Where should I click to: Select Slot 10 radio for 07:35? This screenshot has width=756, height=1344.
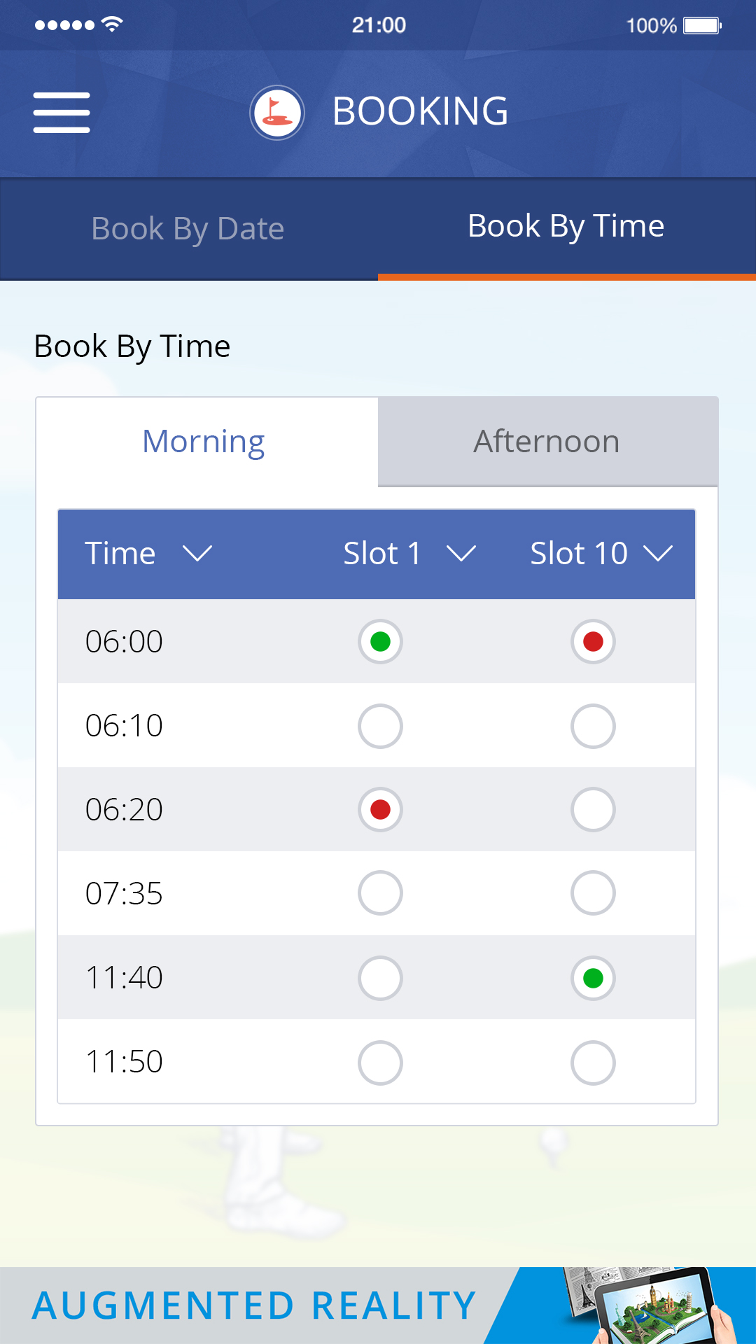coord(593,893)
